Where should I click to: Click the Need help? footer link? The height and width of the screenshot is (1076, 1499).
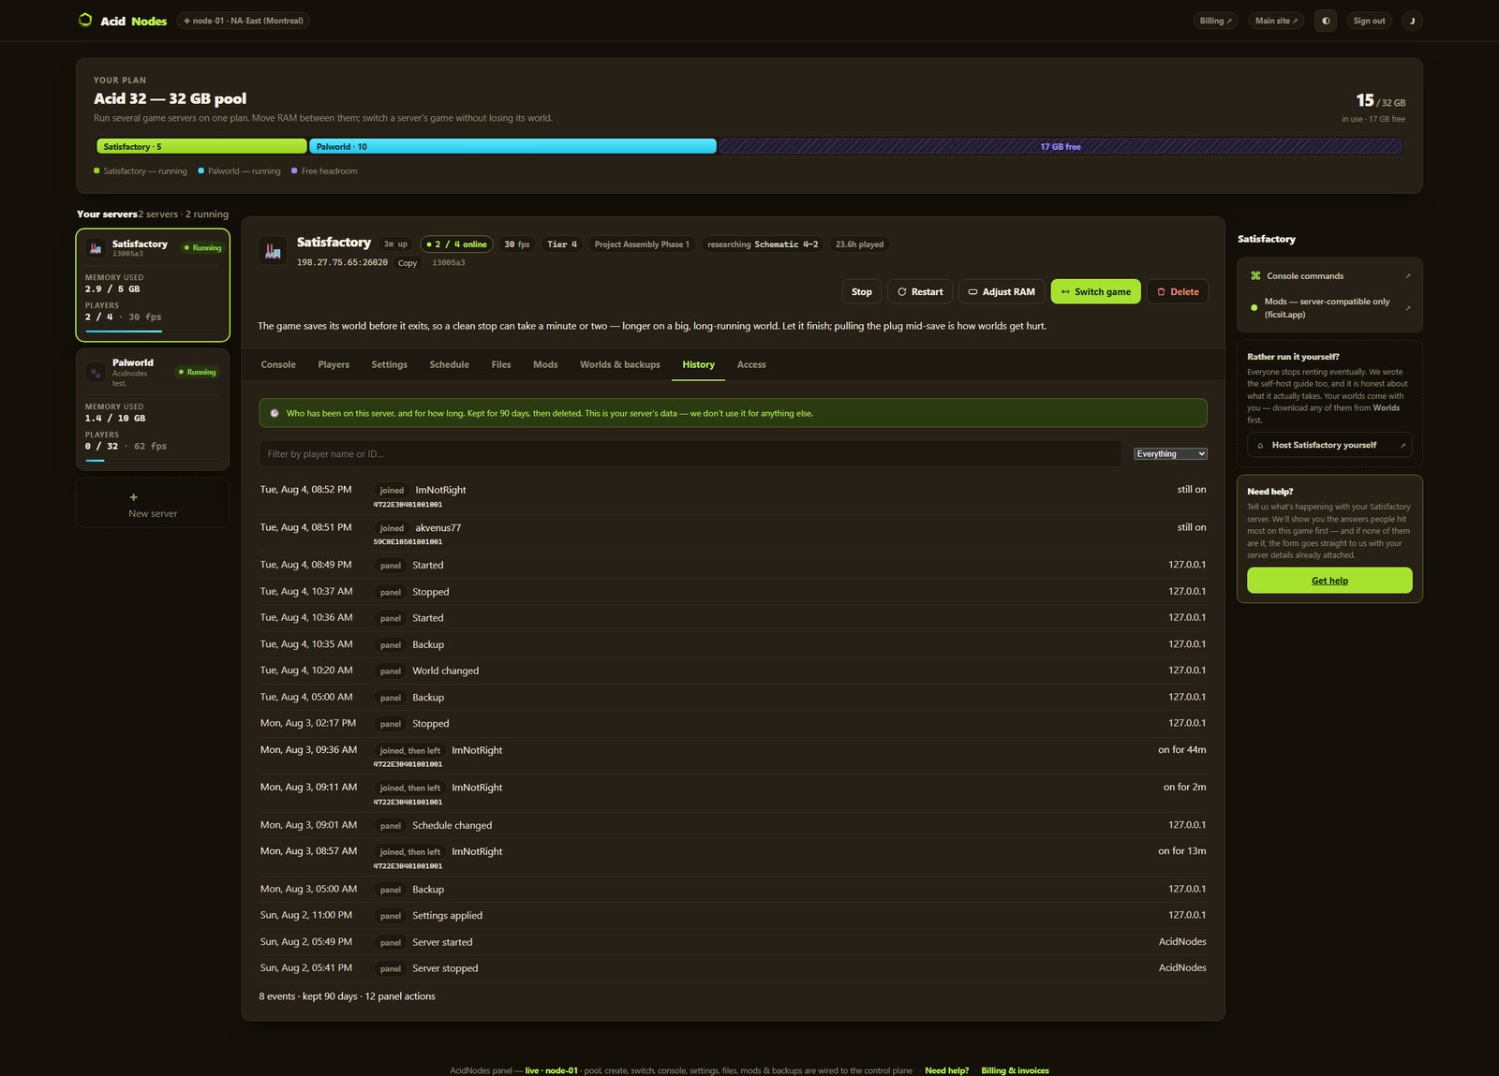[x=946, y=1070]
